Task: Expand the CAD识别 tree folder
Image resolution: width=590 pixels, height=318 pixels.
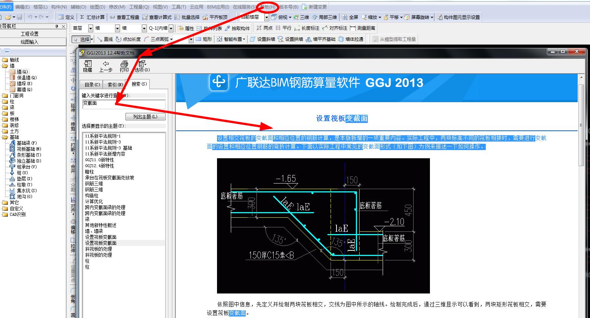Action: (x=5, y=214)
